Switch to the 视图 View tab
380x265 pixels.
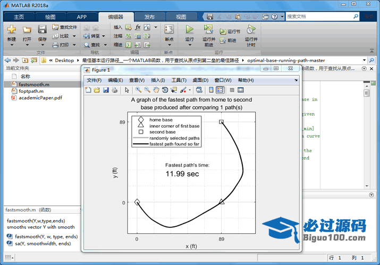[181, 17]
